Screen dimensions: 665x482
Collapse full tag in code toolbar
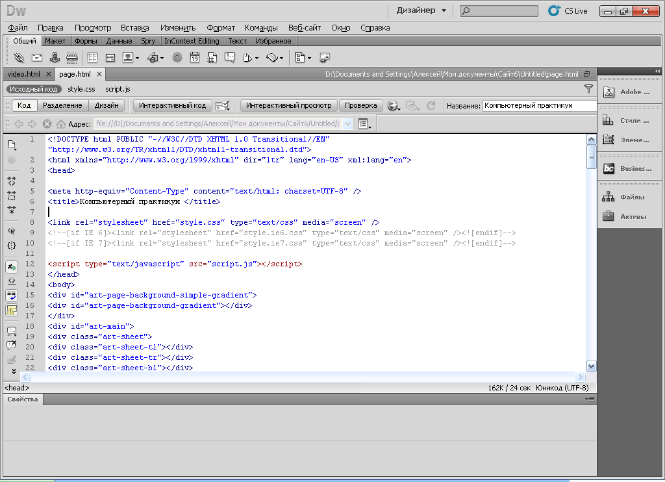click(12, 181)
